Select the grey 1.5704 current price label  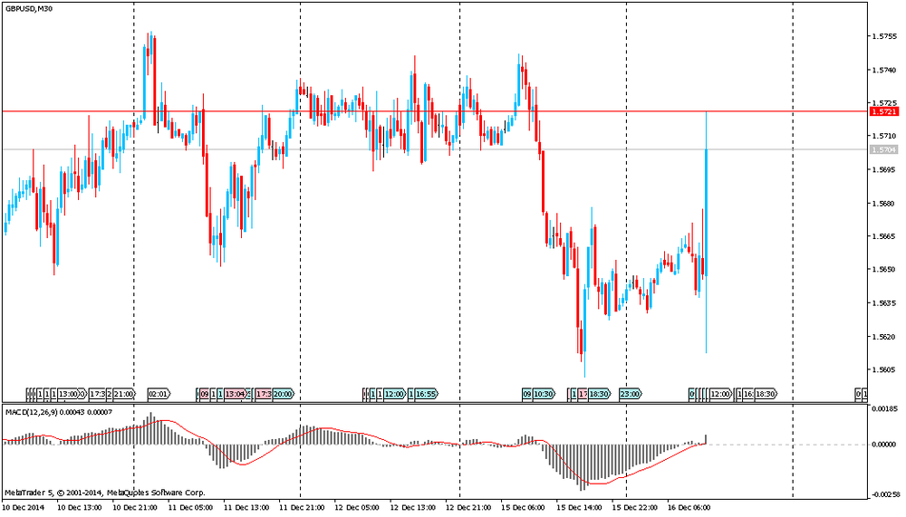tap(882, 149)
